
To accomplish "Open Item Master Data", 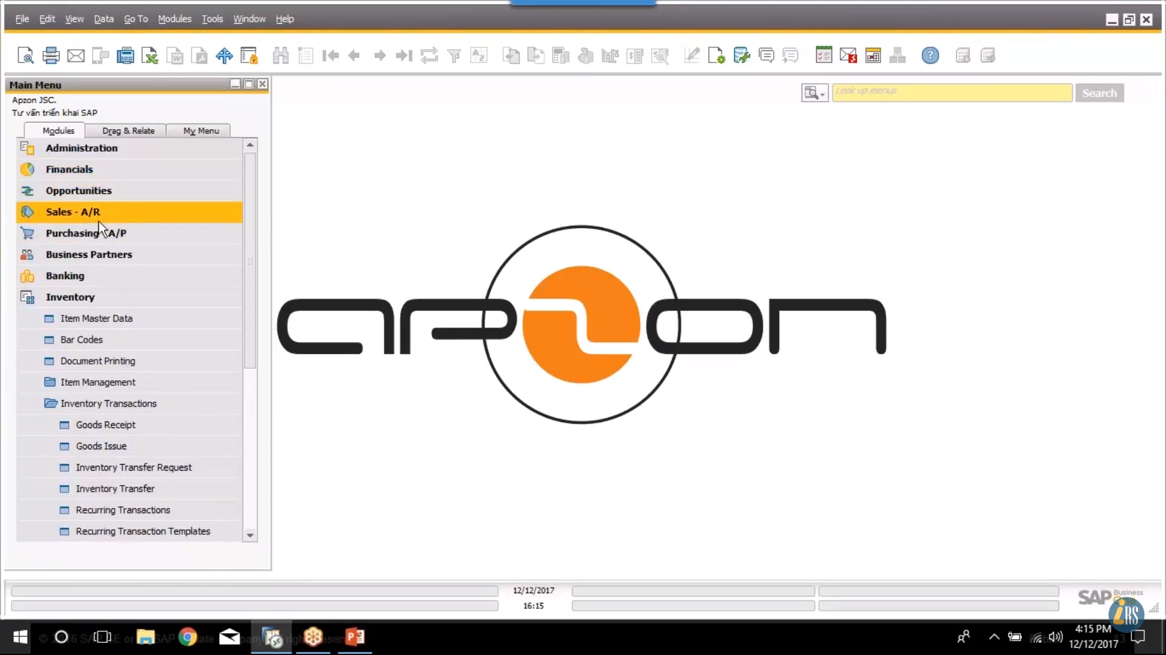I will [x=129, y=318].
